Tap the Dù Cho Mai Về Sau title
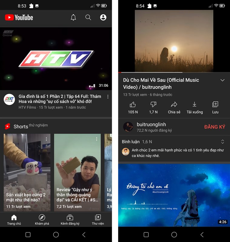This screenshot has height=242, width=230. 161,83
